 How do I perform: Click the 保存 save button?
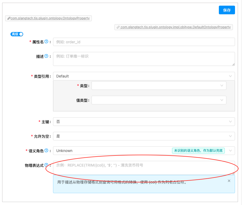227,10
